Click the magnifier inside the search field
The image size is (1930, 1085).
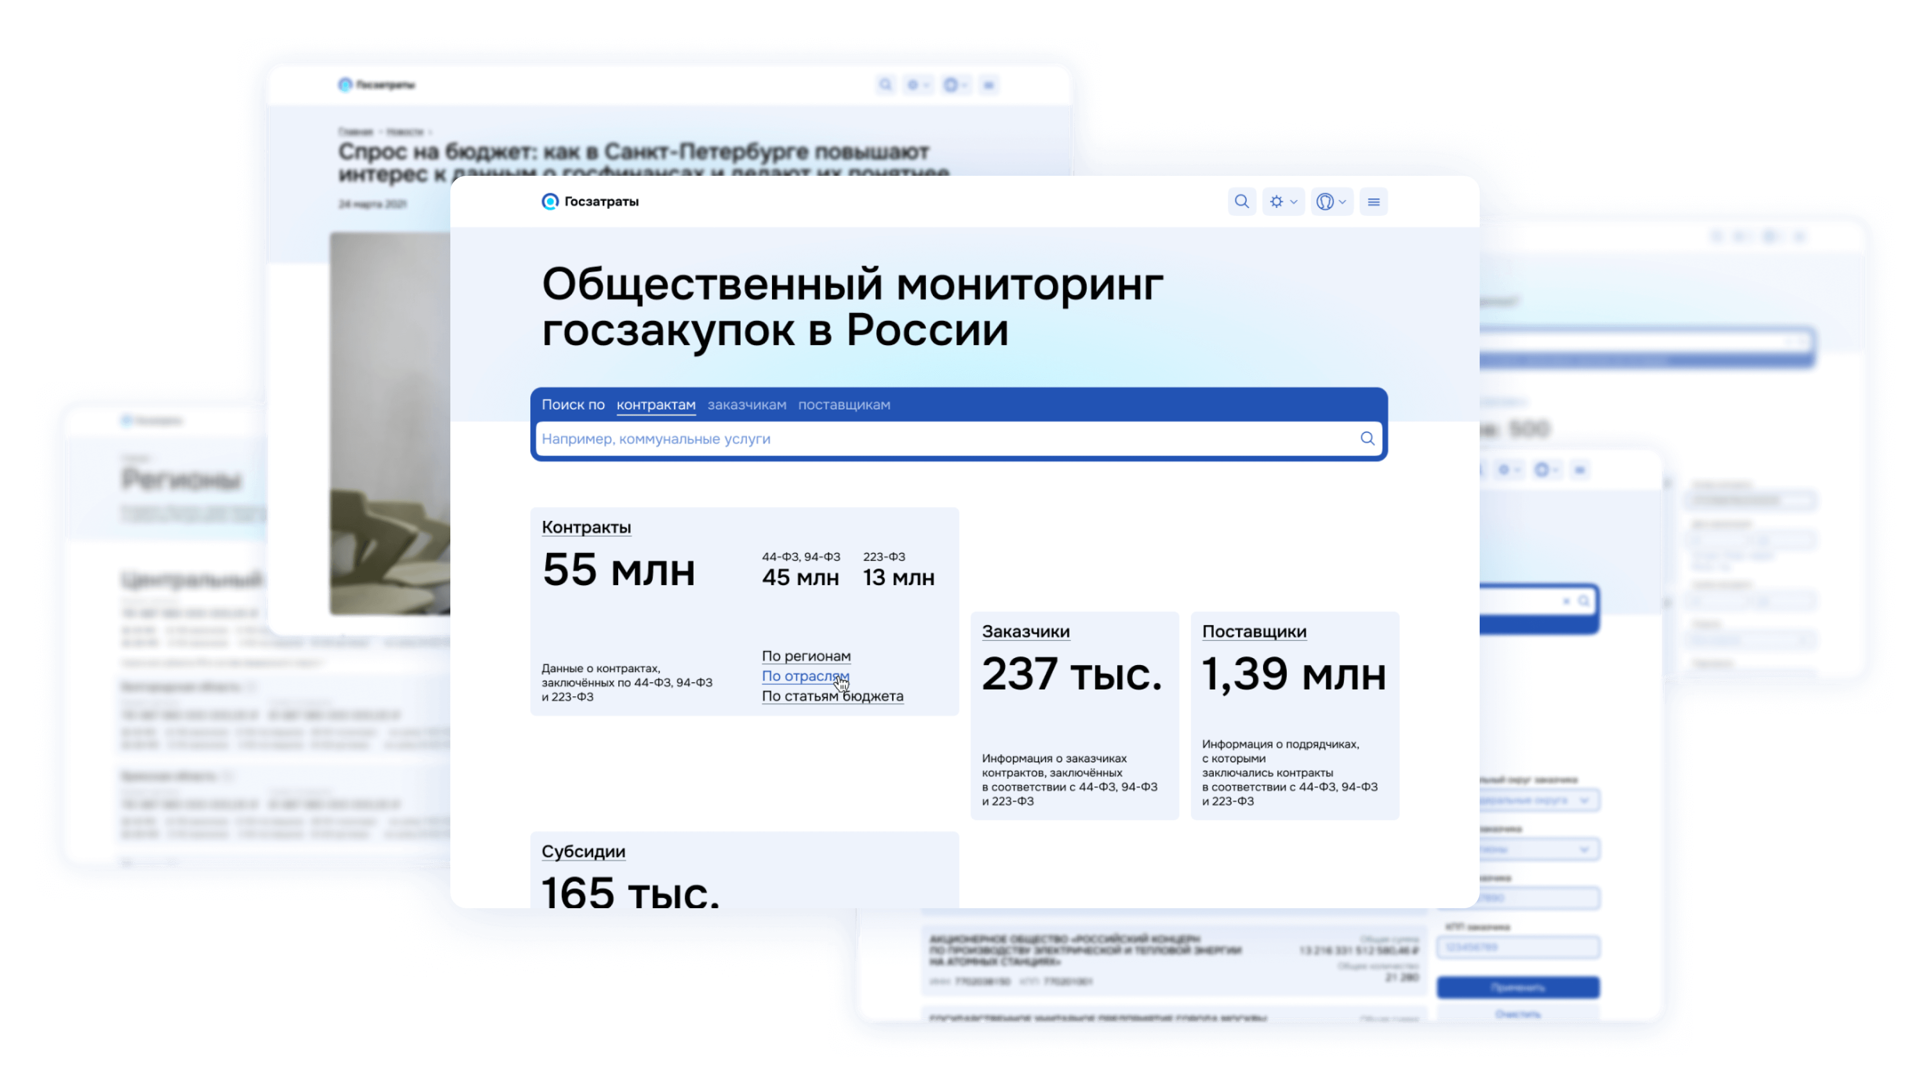[x=1367, y=439]
